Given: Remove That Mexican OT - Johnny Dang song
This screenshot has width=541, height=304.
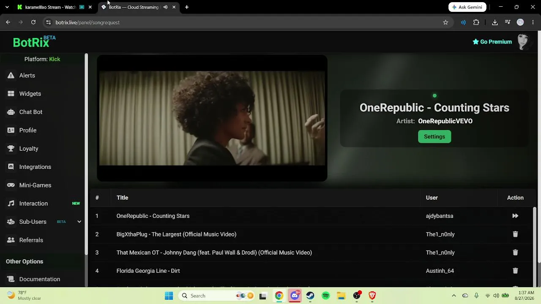Looking at the screenshot, I should (515, 252).
